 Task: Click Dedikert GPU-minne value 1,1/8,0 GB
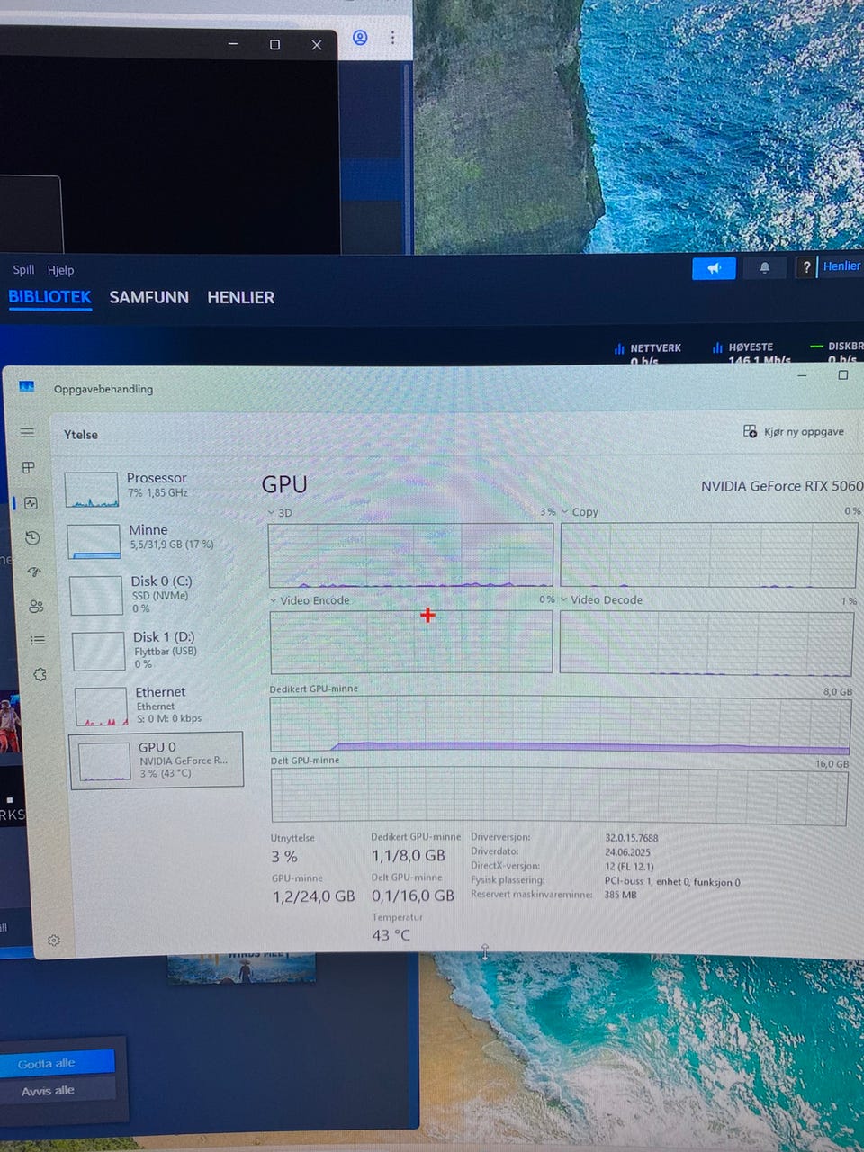pyautogui.click(x=409, y=855)
